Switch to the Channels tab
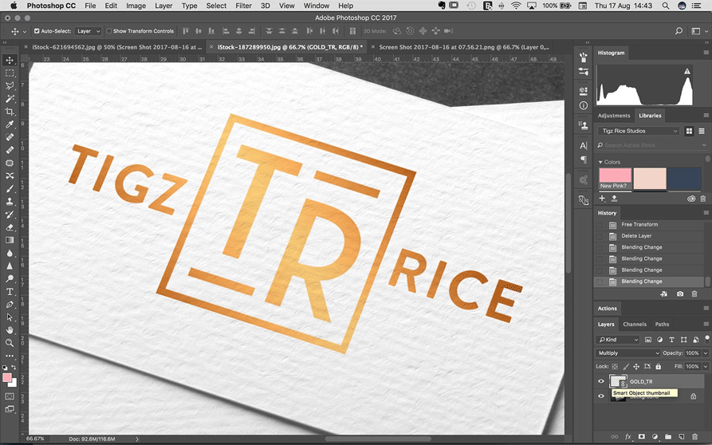Viewport: 712px width, 445px height. 635,325
